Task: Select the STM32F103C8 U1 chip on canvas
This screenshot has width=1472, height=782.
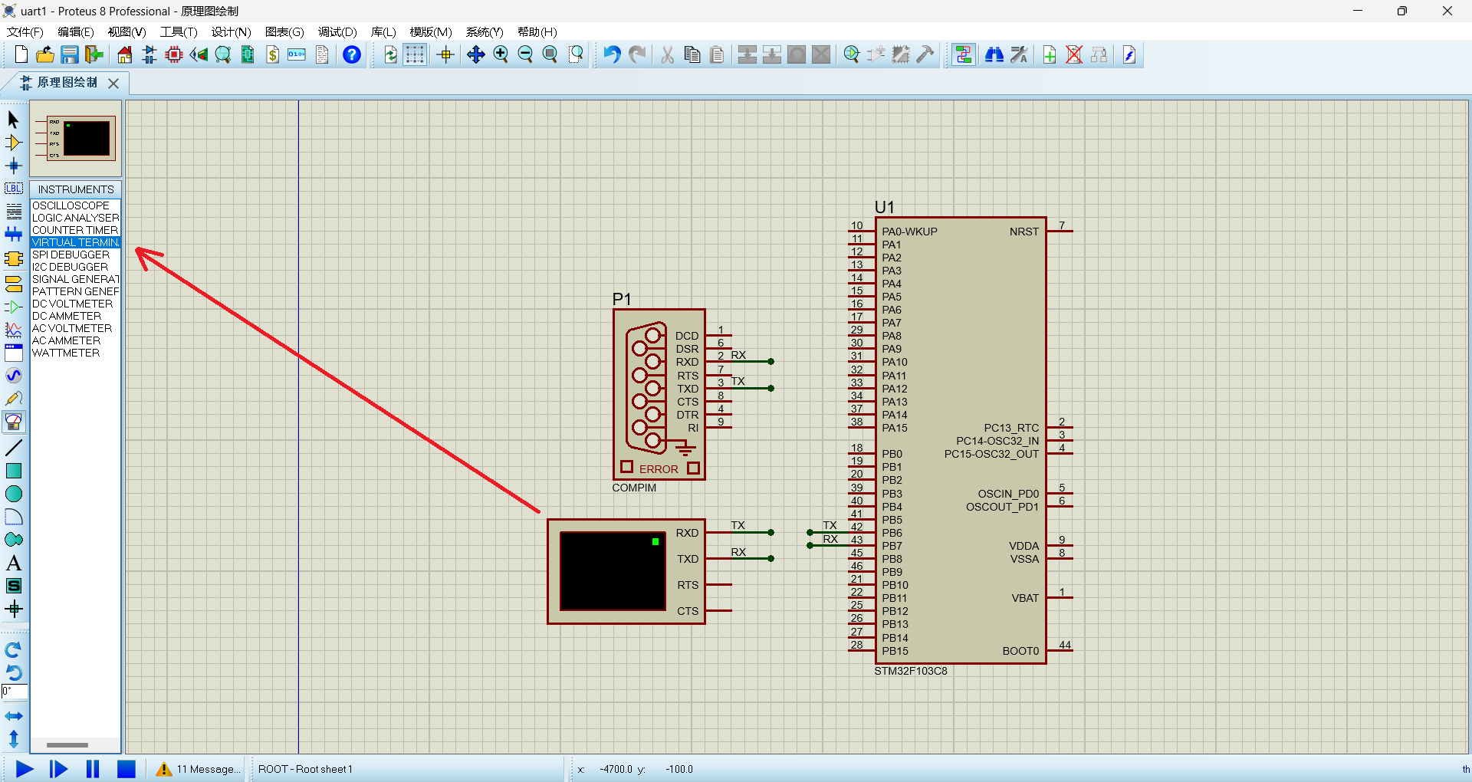Action: coord(961,440)
